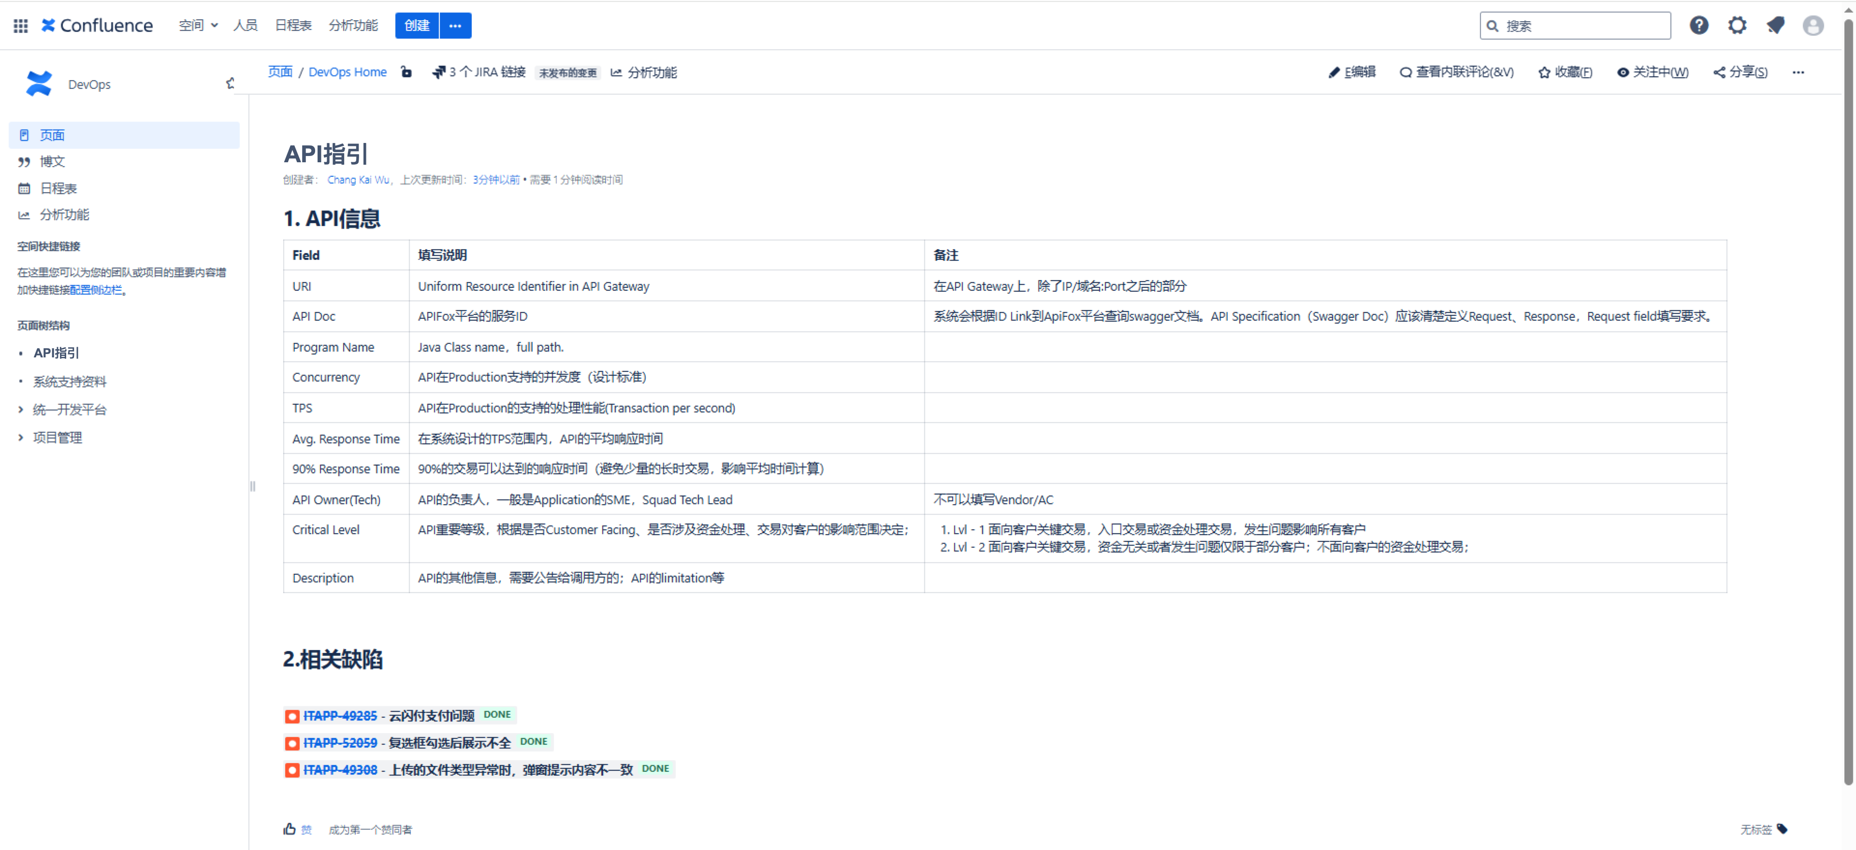
Task: Click the sidebar resize handle
Action: pos(252,486)
